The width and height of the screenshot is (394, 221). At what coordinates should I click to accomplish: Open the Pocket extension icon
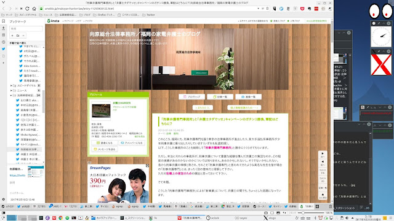pos(302,9)
